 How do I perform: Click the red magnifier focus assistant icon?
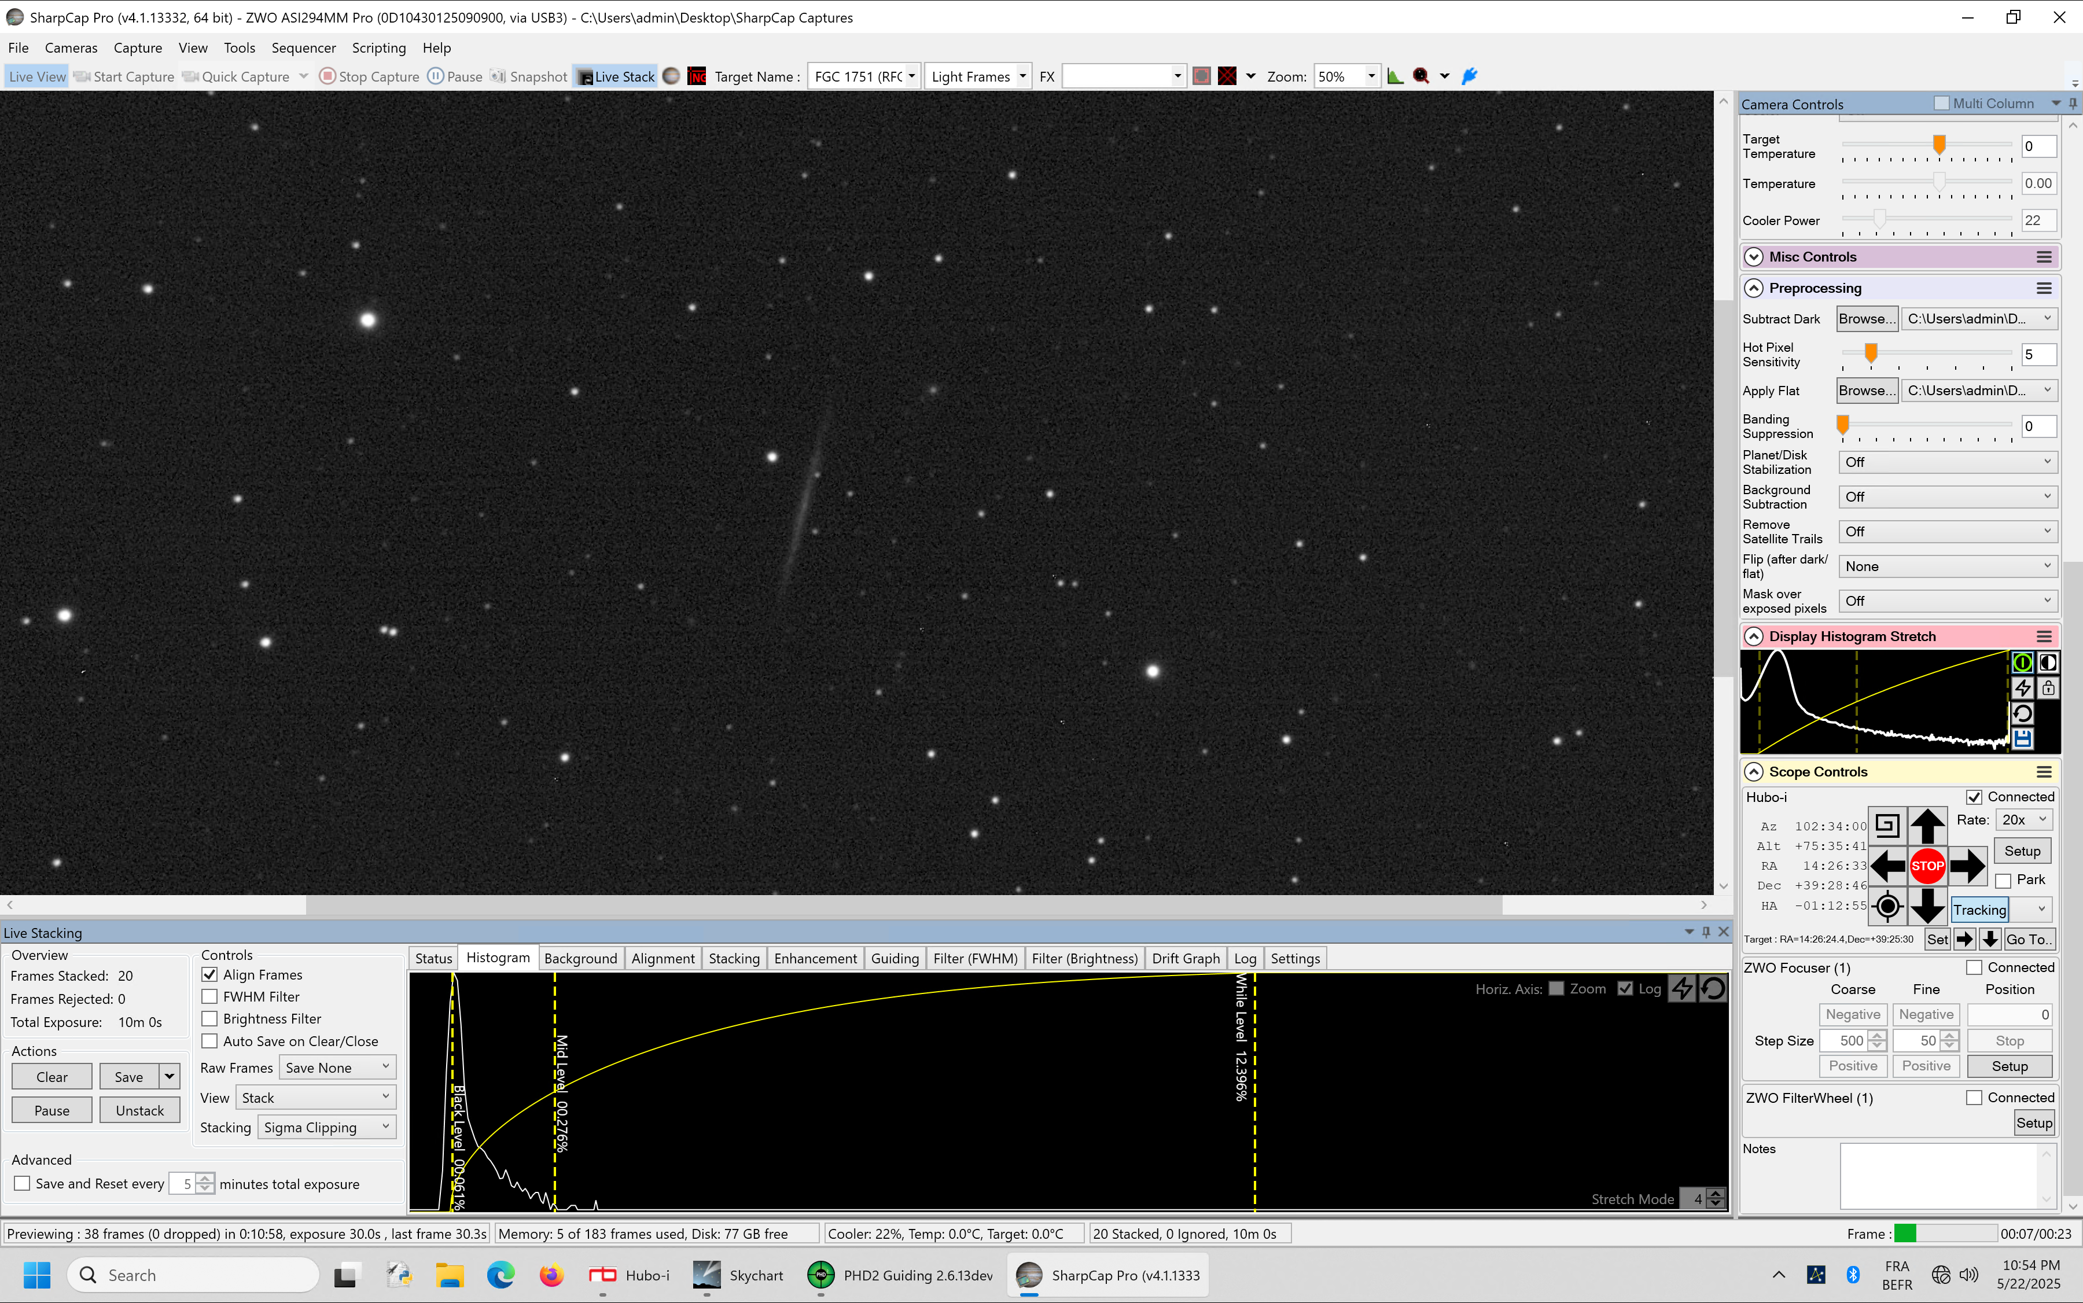1421,76
